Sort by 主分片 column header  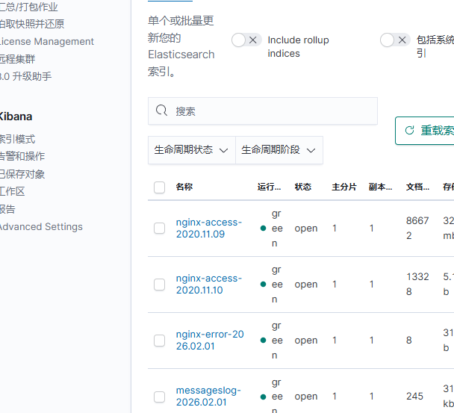click(344, 187)
